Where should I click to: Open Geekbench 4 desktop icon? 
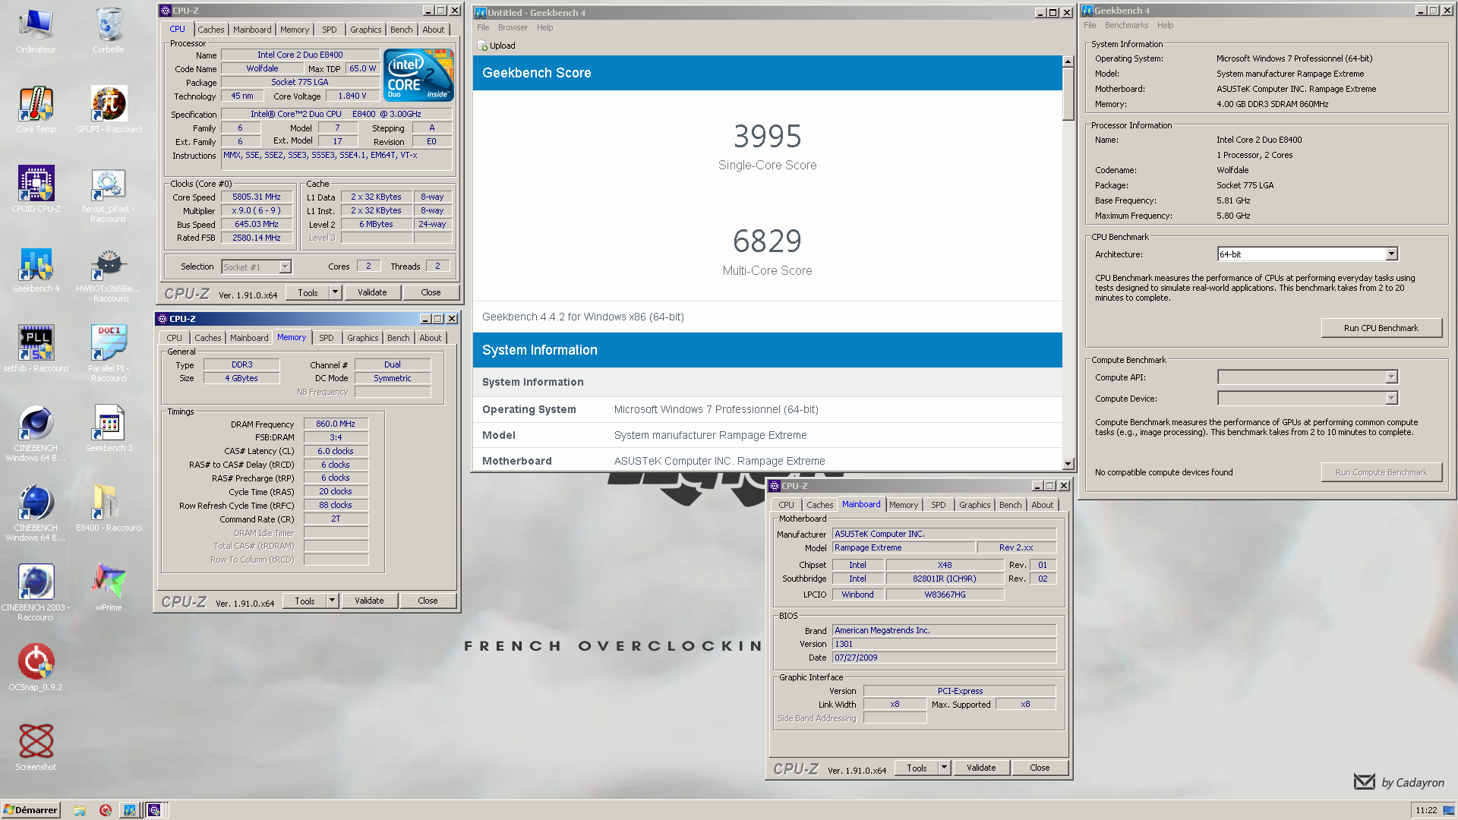coord(36,270)
